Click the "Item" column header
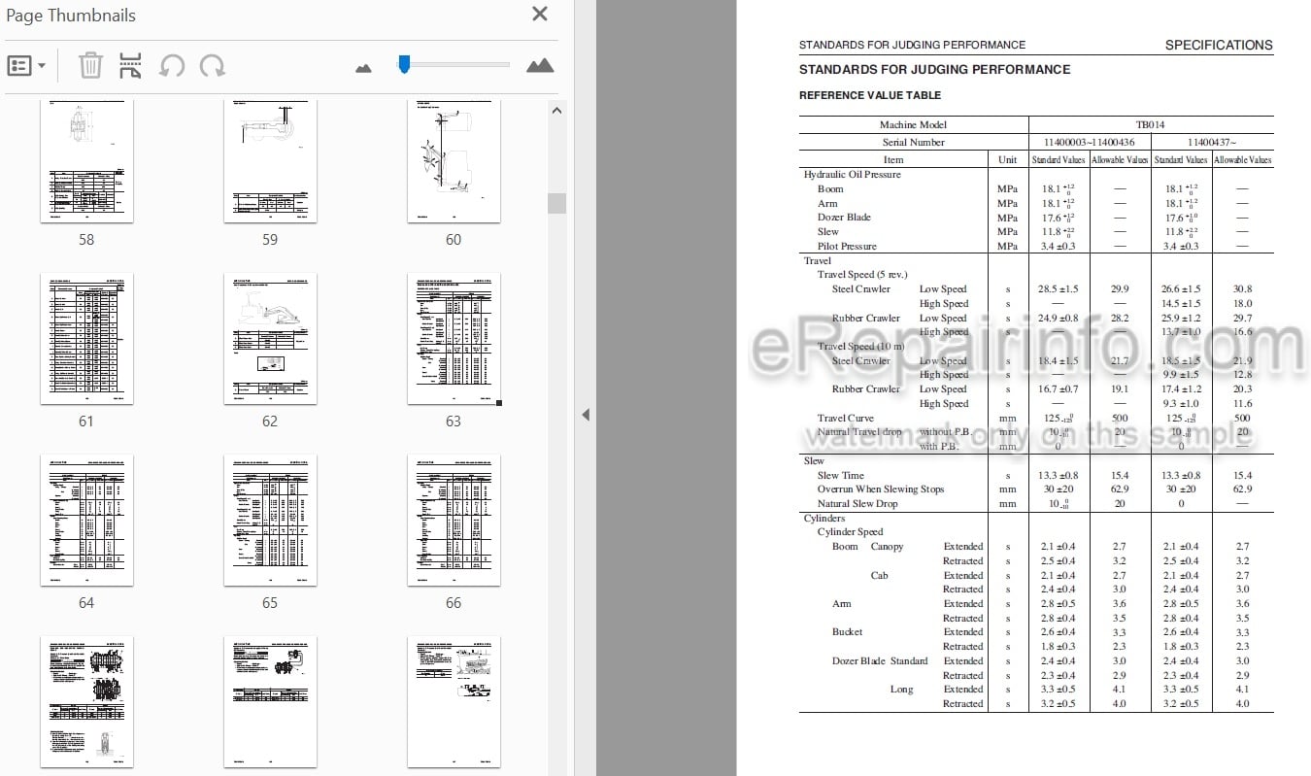1311x776 pixels. tap(893, 160)
